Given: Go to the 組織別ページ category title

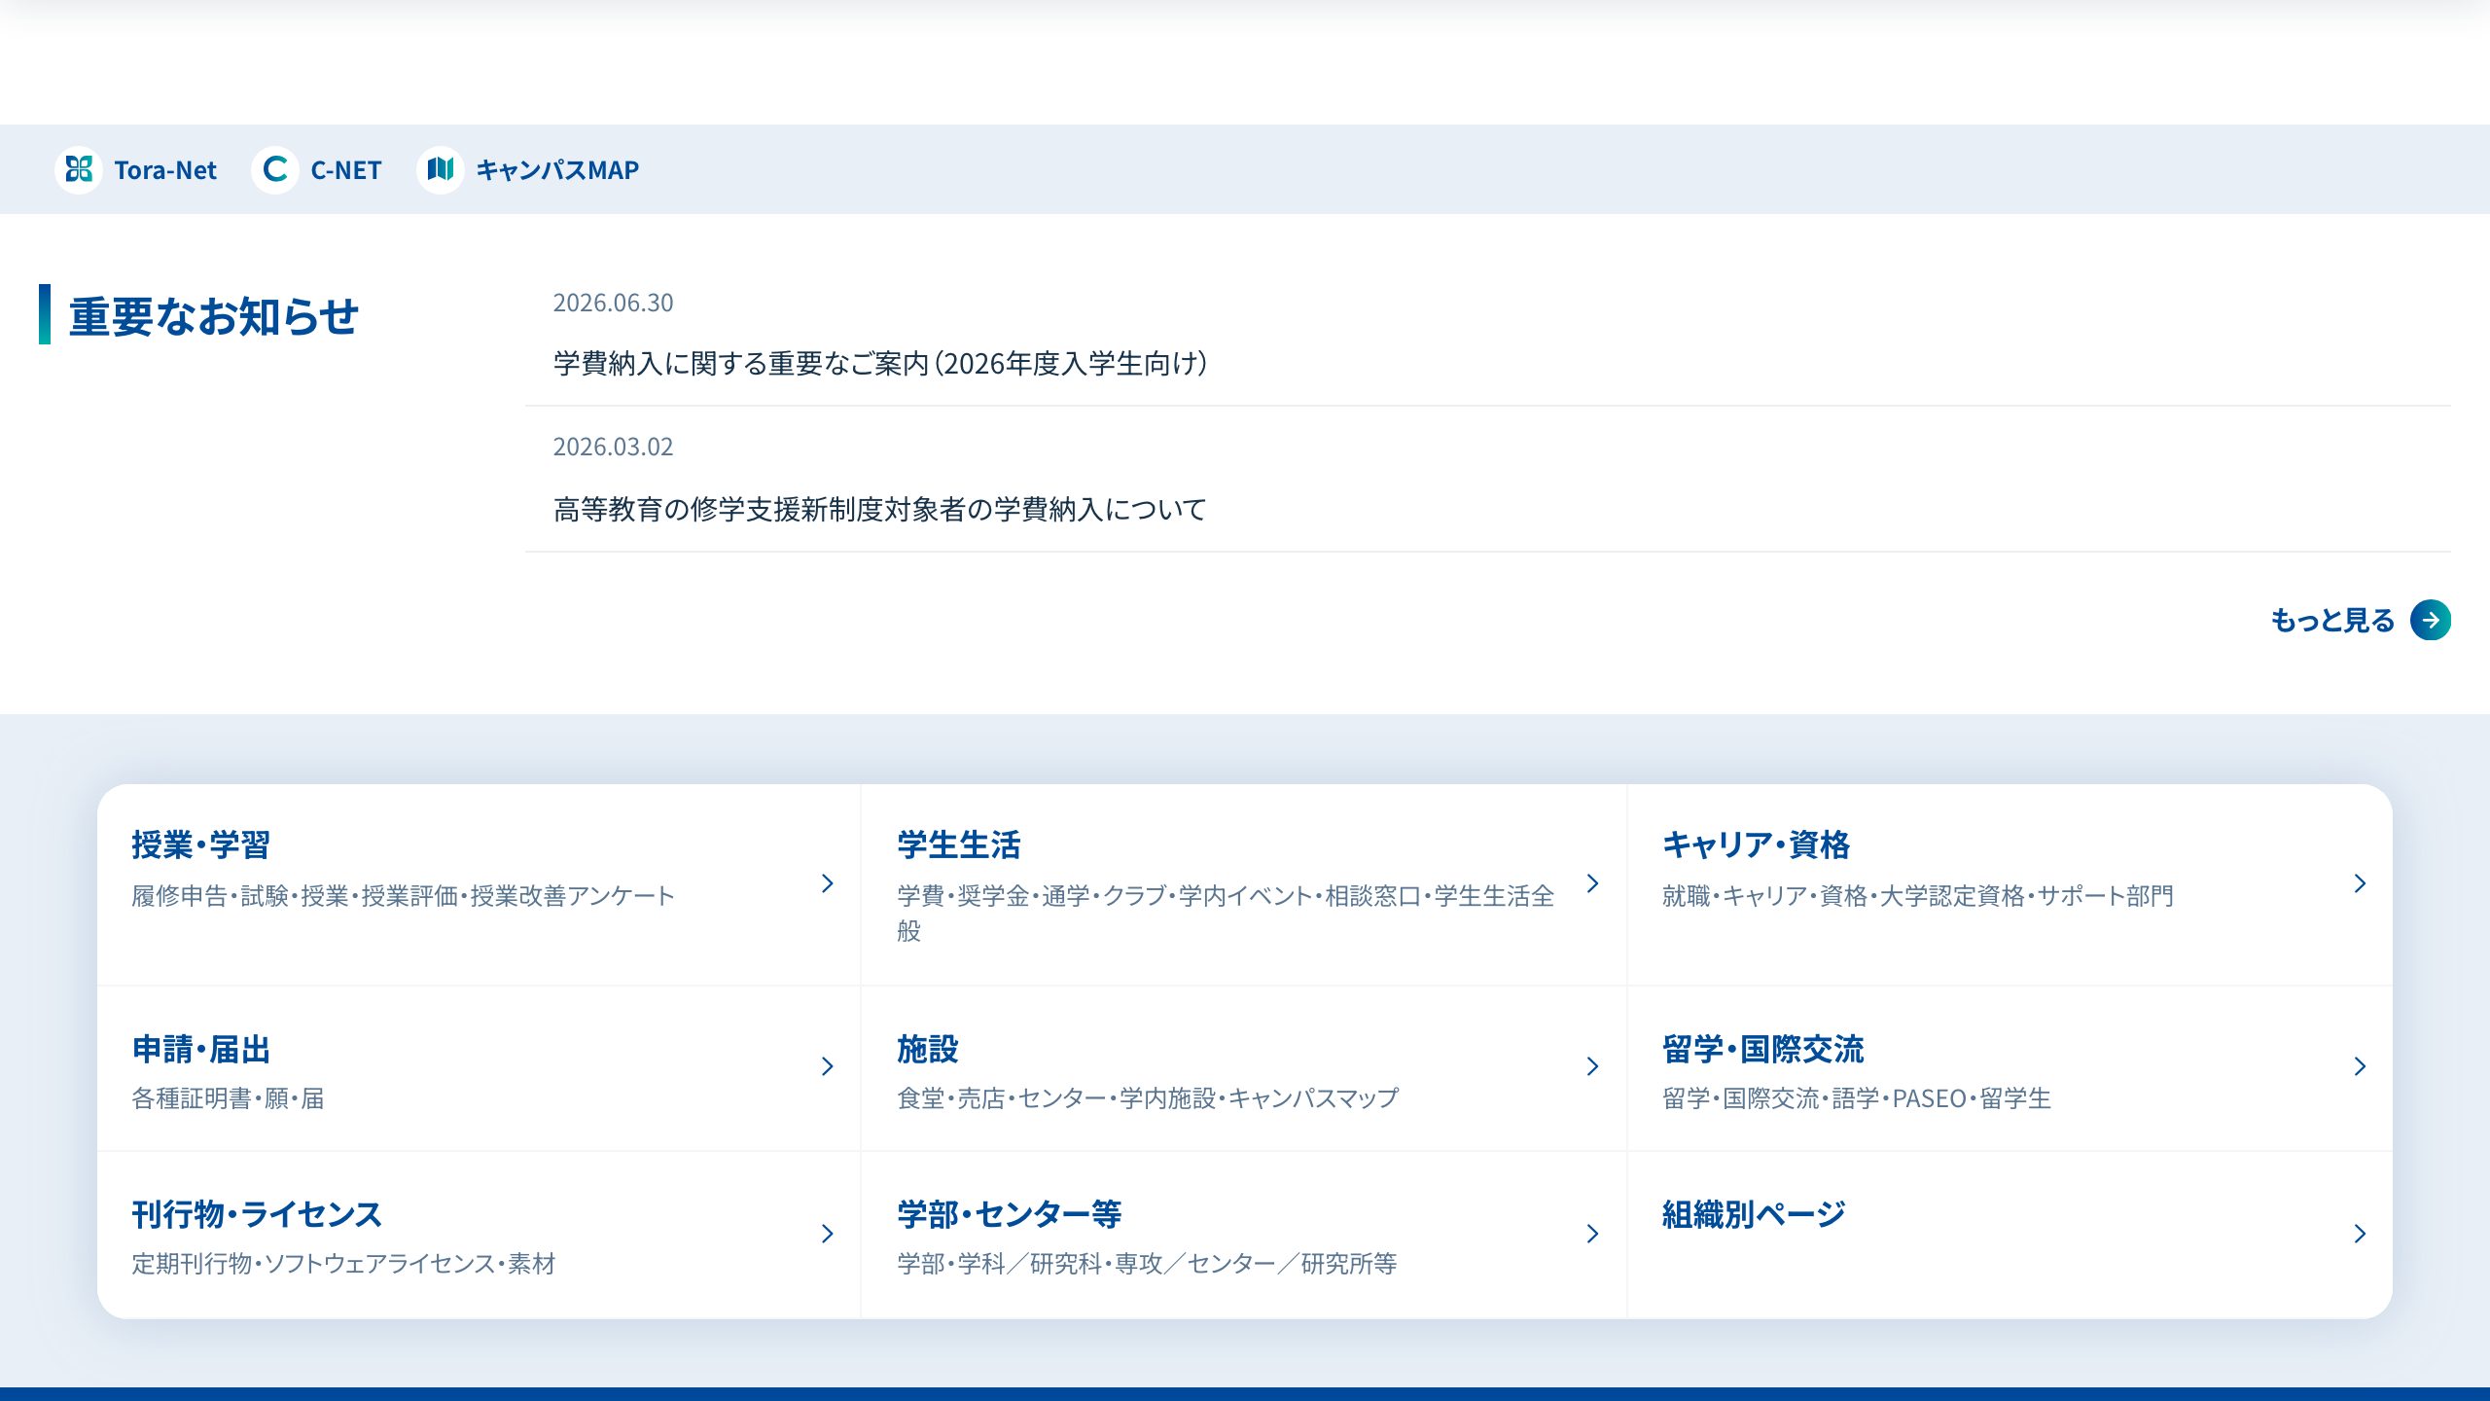Looking at the screenshot, I should [x=1753, y=1214].
